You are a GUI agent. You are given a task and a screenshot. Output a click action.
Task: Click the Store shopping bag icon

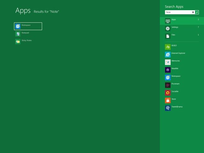(168, 100)
